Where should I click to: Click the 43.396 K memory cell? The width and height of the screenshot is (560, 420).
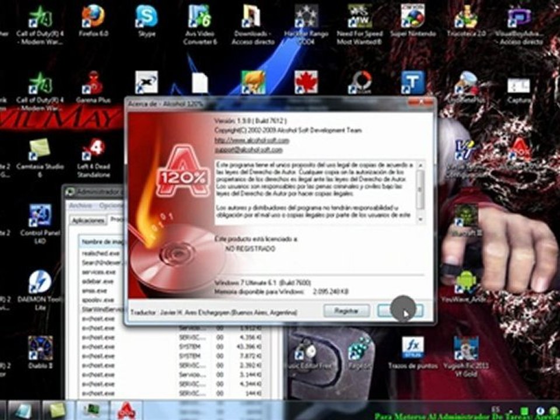coord(249,346)
